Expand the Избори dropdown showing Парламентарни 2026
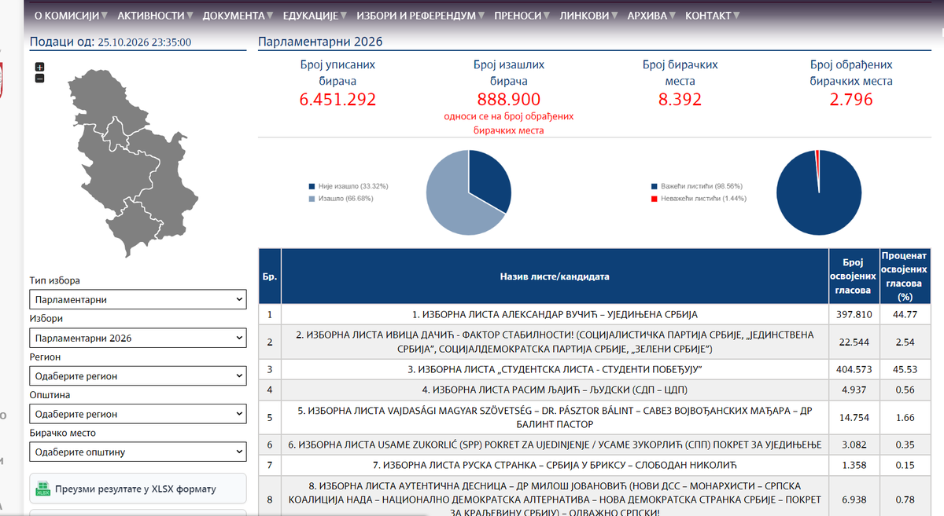 (138, 338)
